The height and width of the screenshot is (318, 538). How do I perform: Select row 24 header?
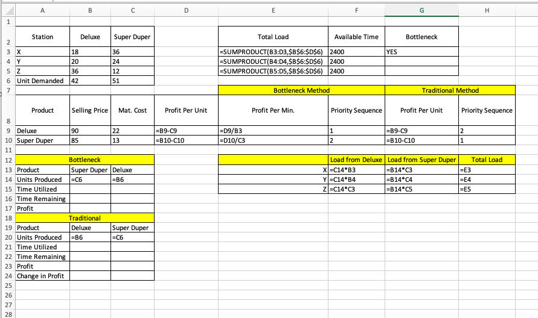[x=8, y=276]
